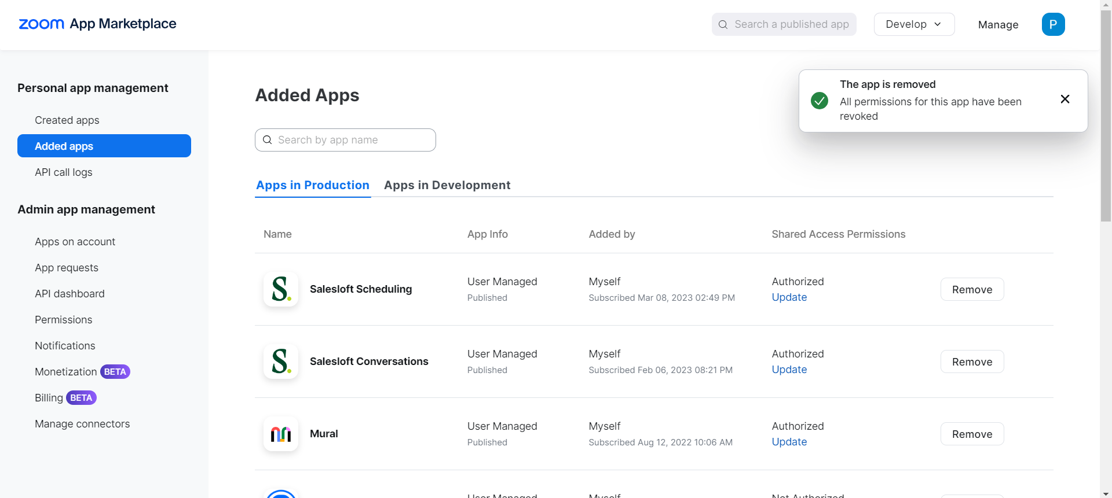Open the Manage link in header
Screen dimensions: 1112x498
click(998, 24)
